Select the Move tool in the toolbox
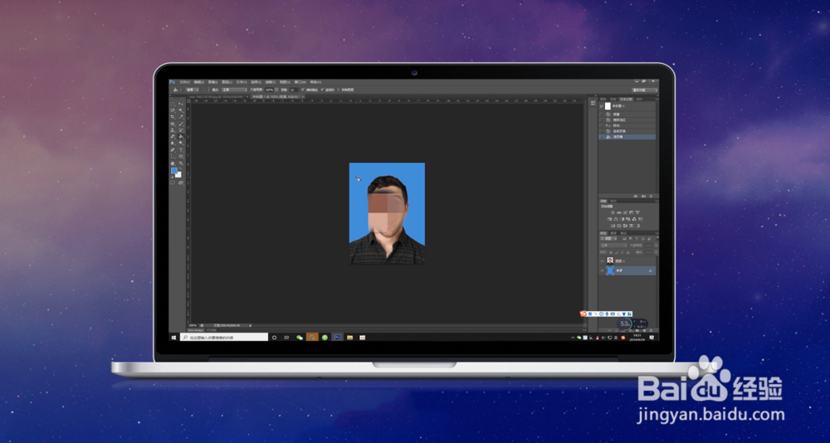830x443 pixels. tap(180, 104)
